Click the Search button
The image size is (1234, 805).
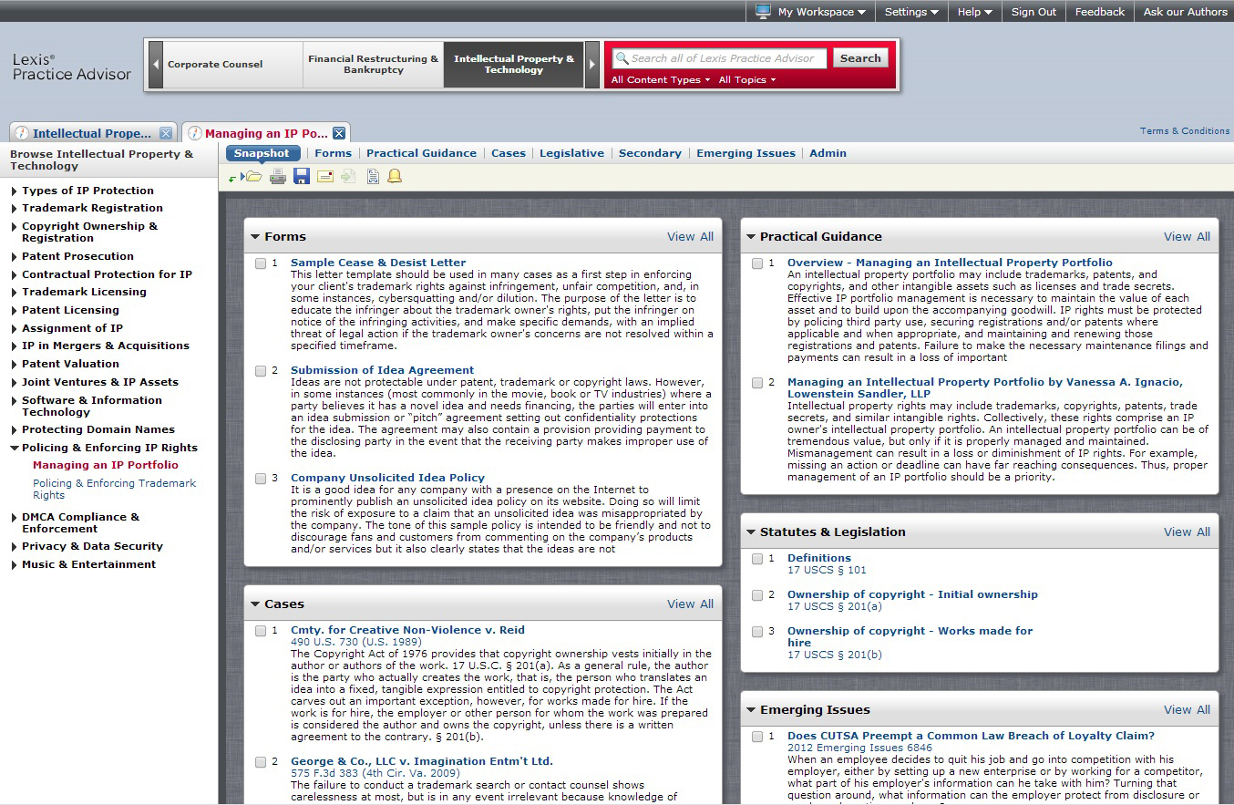[x=860, y=58]
